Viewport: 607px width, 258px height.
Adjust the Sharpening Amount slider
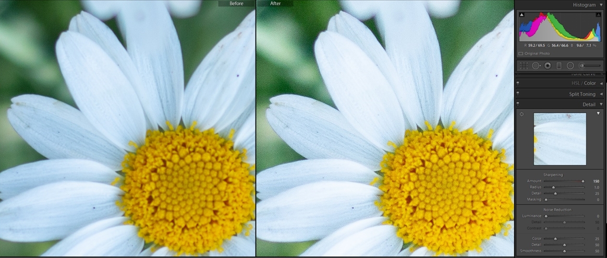tap(564, 181)
